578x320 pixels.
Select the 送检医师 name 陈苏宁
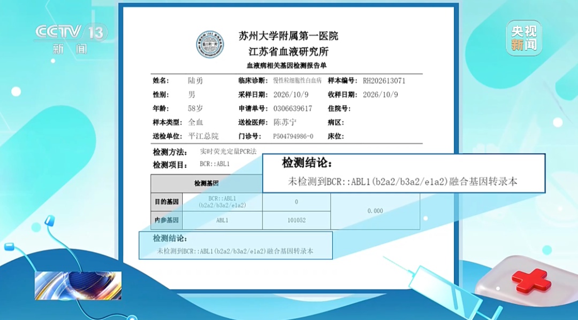point(285,122)
